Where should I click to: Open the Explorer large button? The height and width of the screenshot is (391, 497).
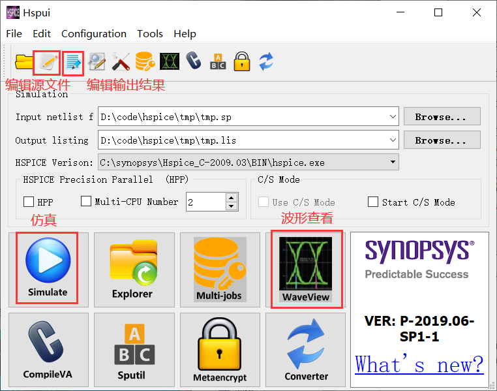[134, 270]
